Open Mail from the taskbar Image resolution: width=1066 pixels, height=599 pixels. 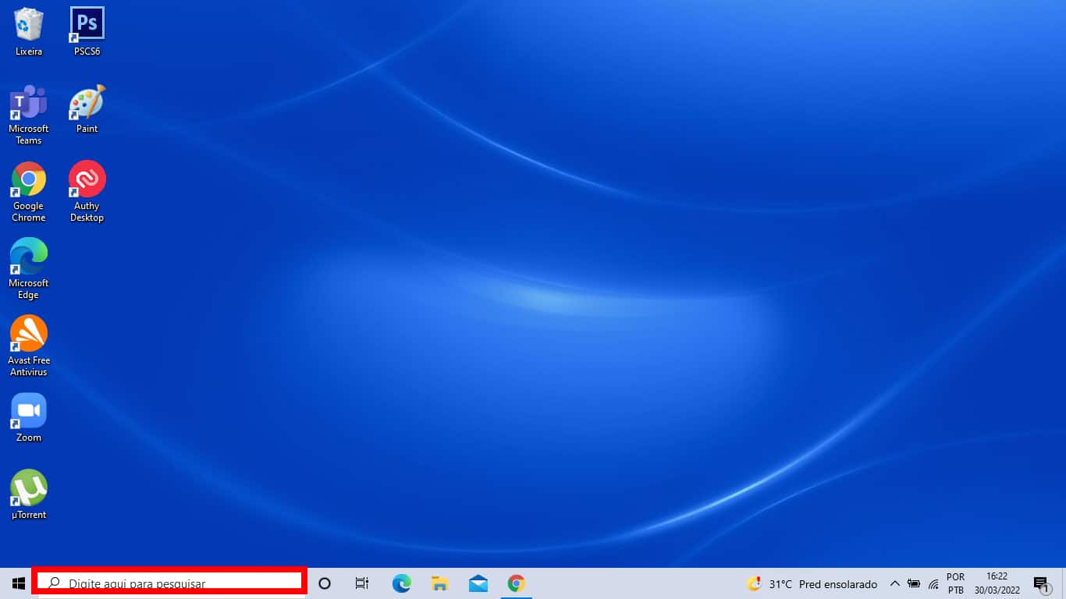(478, 583)
